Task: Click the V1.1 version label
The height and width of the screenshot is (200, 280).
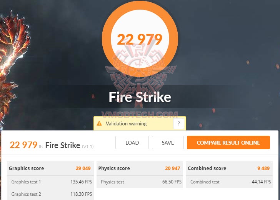Action: (88, 147)
